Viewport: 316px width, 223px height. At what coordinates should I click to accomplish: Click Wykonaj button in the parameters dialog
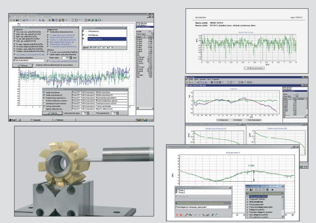tap(22, 65)
